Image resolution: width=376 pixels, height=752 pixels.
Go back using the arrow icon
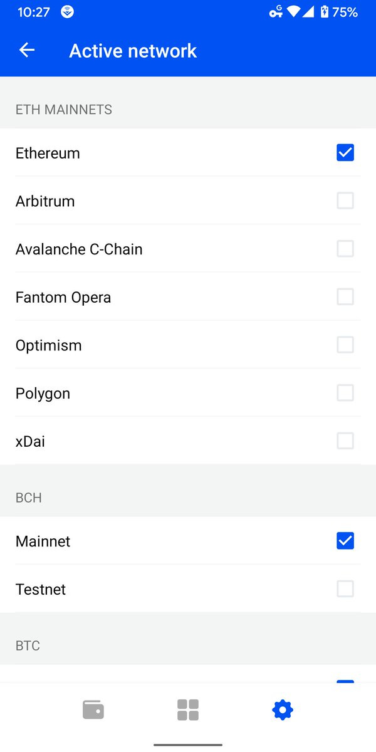pos(27,51)
